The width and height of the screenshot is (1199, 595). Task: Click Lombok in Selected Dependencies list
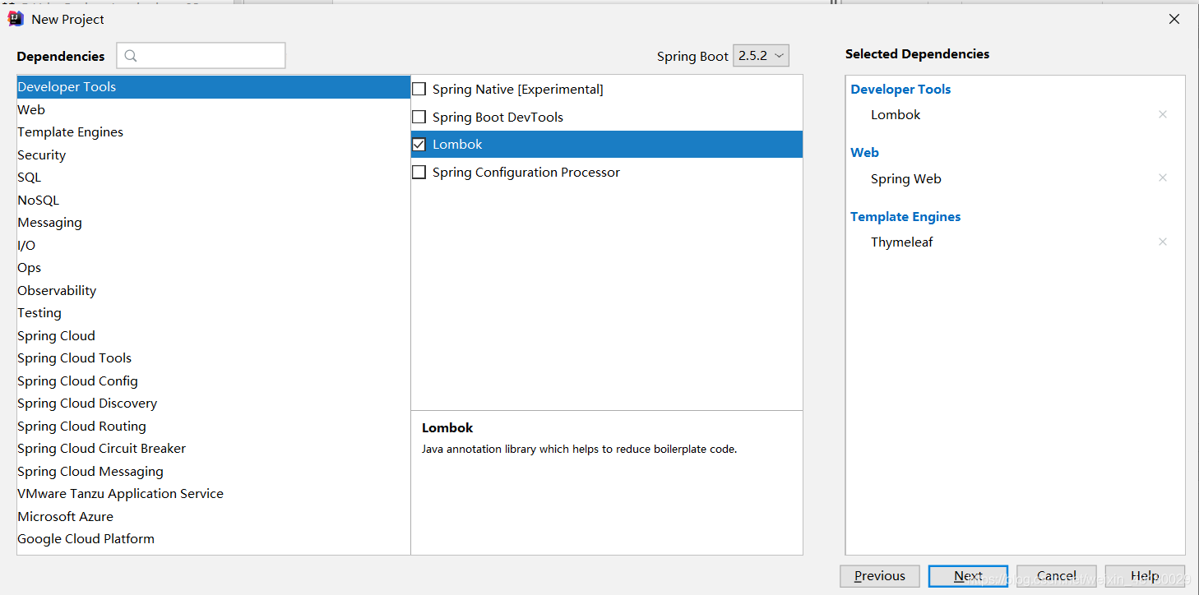(896, 115)
